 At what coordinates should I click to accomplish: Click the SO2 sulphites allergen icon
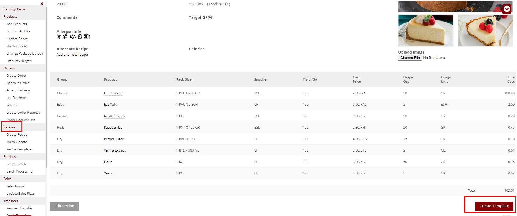click(87, 37)
